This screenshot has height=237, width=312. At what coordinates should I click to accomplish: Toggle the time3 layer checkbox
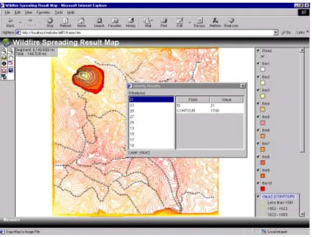click(258, 90)
